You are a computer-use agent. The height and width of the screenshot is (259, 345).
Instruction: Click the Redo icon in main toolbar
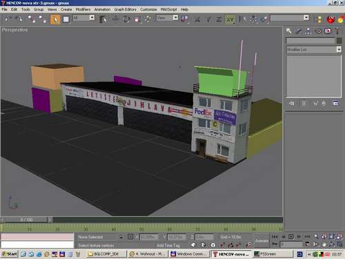[19, 19]
